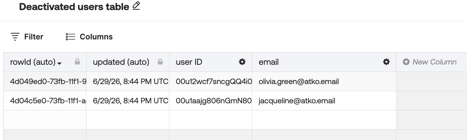Select the email column header

click(x=324, y=62)
